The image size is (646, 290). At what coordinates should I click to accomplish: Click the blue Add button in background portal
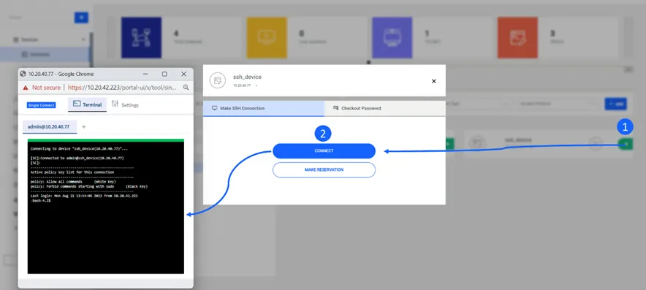tap(615, 104)
